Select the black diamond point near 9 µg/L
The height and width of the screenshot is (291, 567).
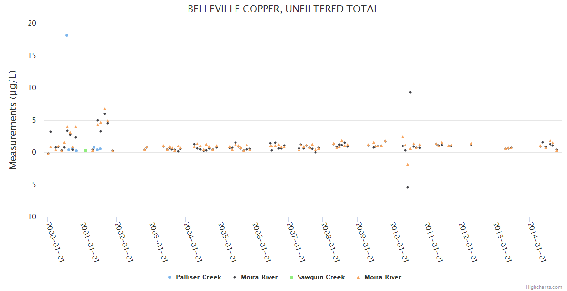coord(410,92)
